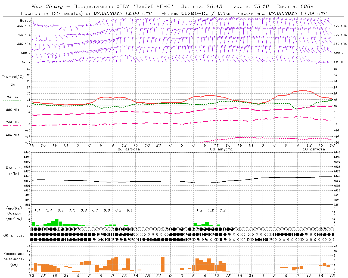Click the 3-hour precipitation value 1.1
348x278 pixels.
(37, 210)
